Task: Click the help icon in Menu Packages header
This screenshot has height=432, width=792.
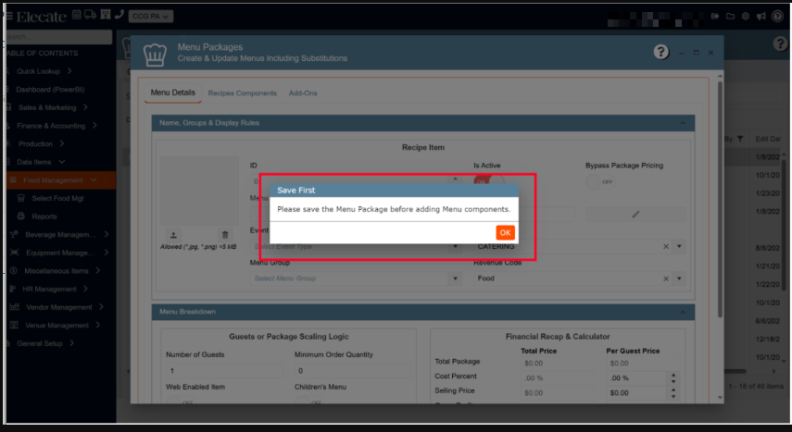Action: pyautogui.click(x=661, y=53)
